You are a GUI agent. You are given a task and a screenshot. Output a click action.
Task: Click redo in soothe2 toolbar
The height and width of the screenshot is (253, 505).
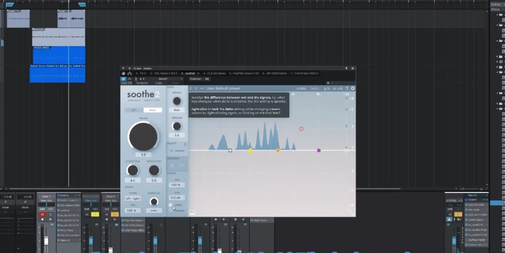click(315, 88)
